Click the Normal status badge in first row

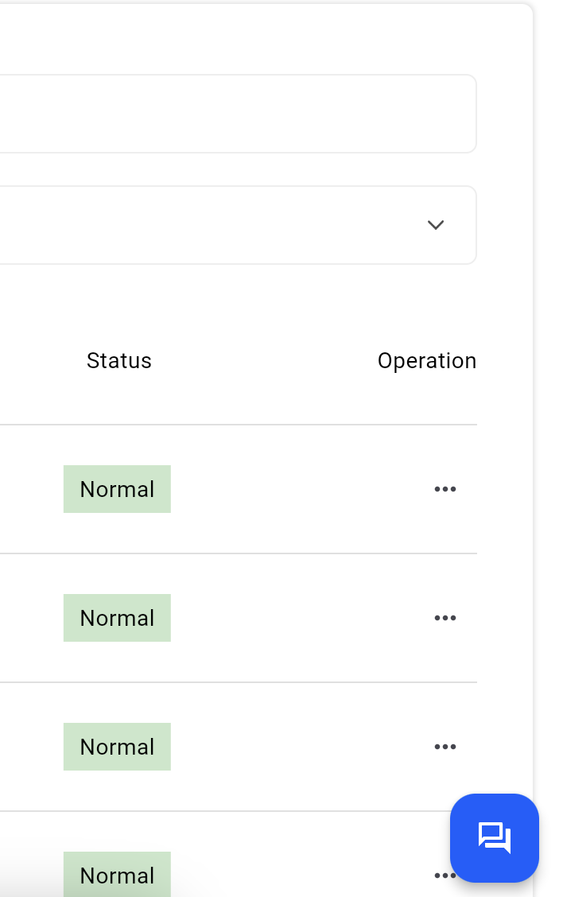pyautogui.click(x=118, y=489)
